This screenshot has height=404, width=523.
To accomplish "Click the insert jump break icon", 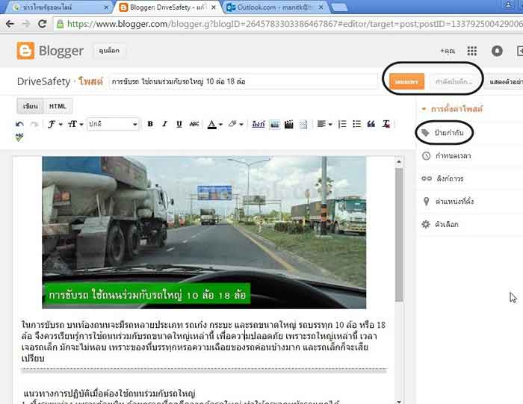I will coord(303,124).
